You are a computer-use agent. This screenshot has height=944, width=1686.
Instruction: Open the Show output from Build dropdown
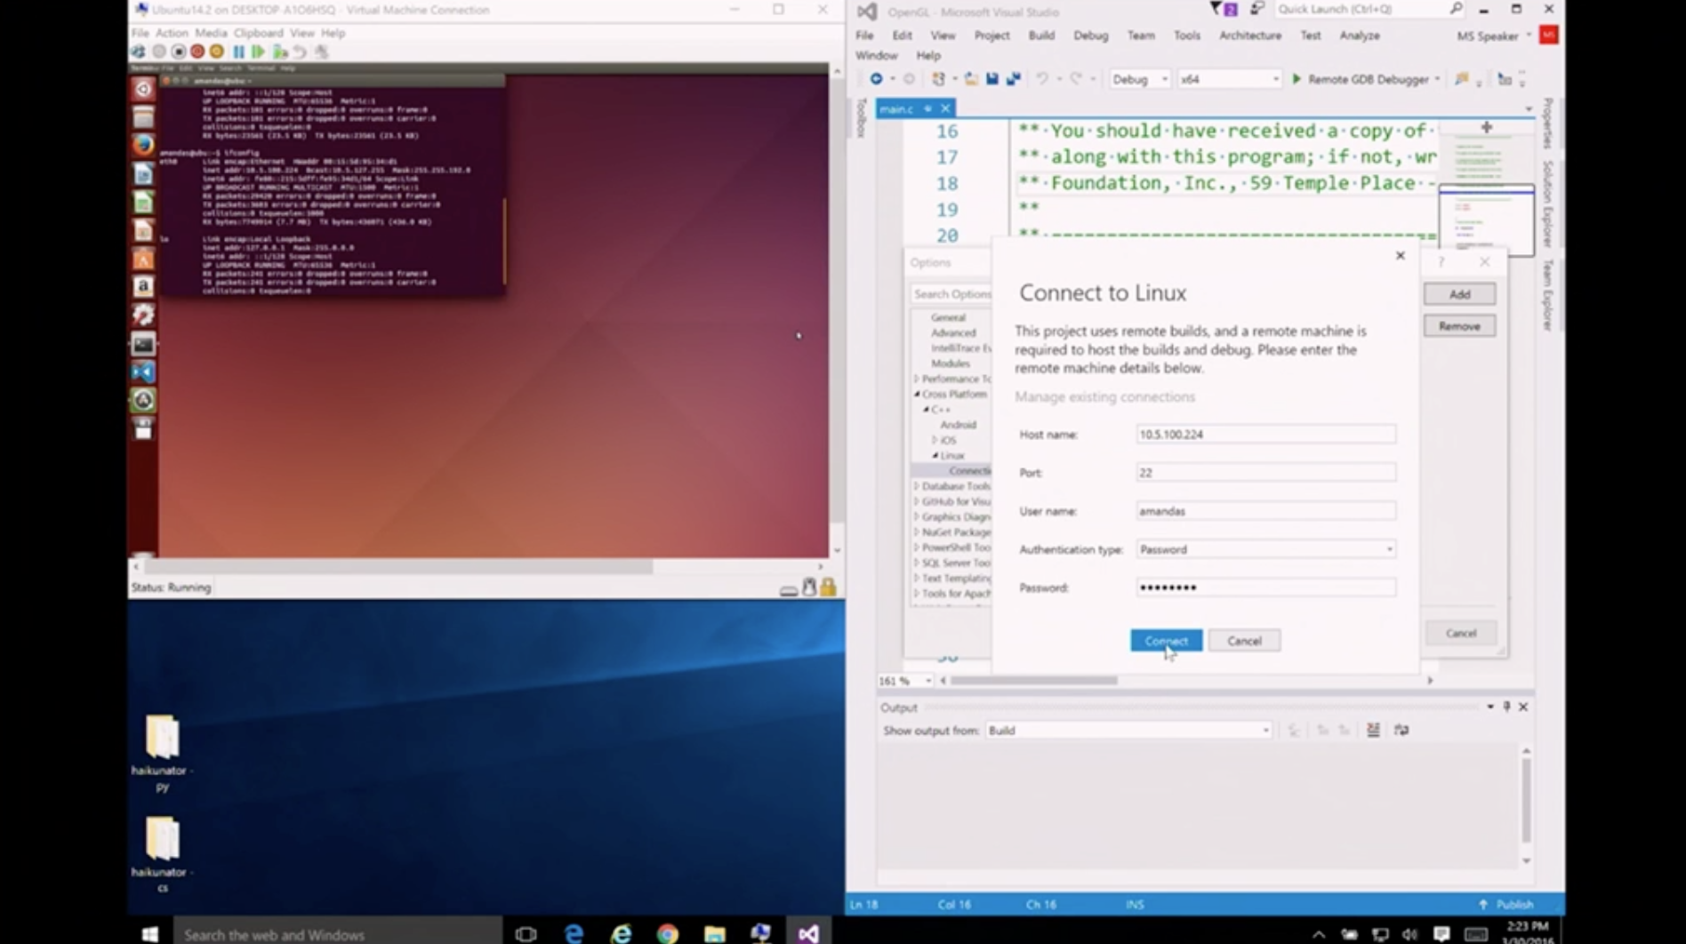point(1129,730)
